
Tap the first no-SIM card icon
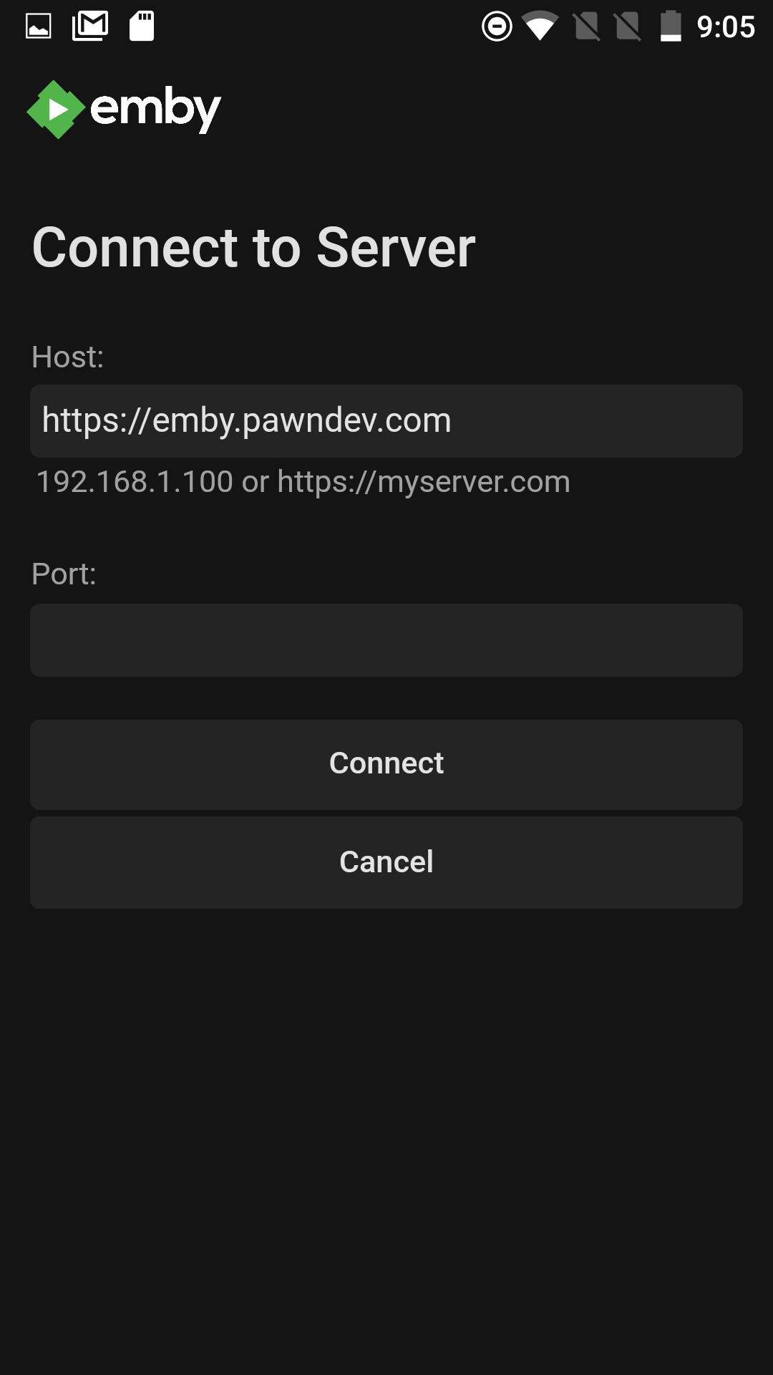tap(587, 26)
